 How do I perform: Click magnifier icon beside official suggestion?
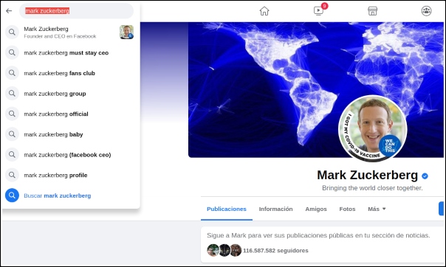pos(12,114)
